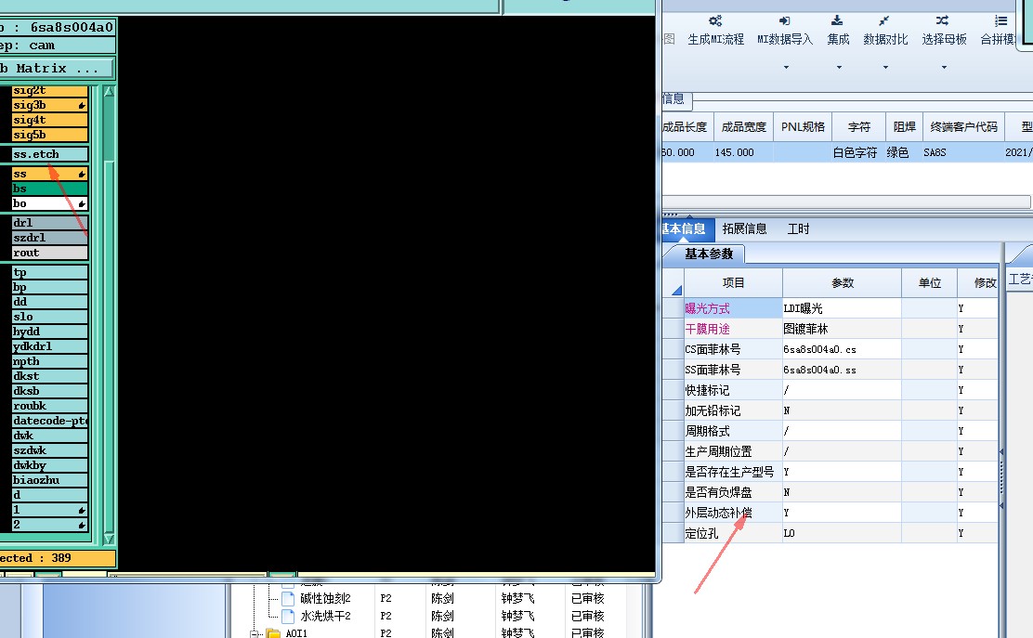
Task: Click the 合拼模 list icon
Action: point(1001,21)
